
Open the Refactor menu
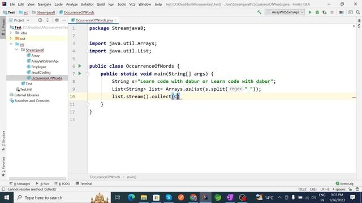tap(87, 4)
